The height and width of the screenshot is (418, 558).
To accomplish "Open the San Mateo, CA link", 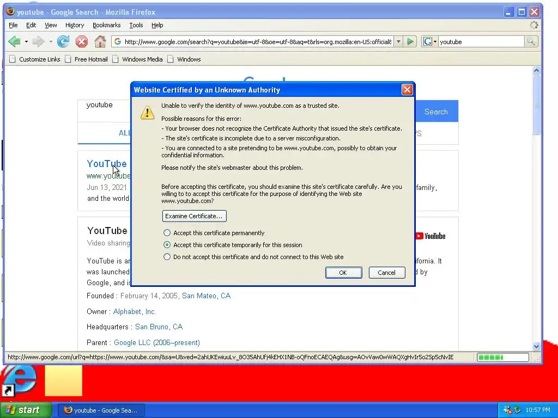I will click(x=206, y=296).
